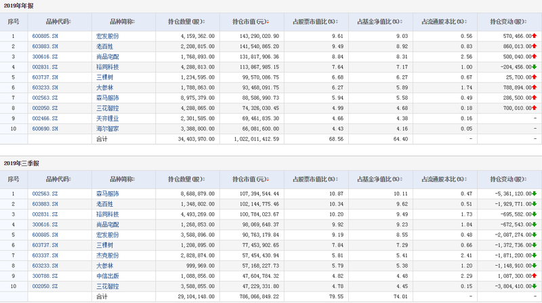
Task: Select total holdings 34,403,970.00
Action: 196,139
